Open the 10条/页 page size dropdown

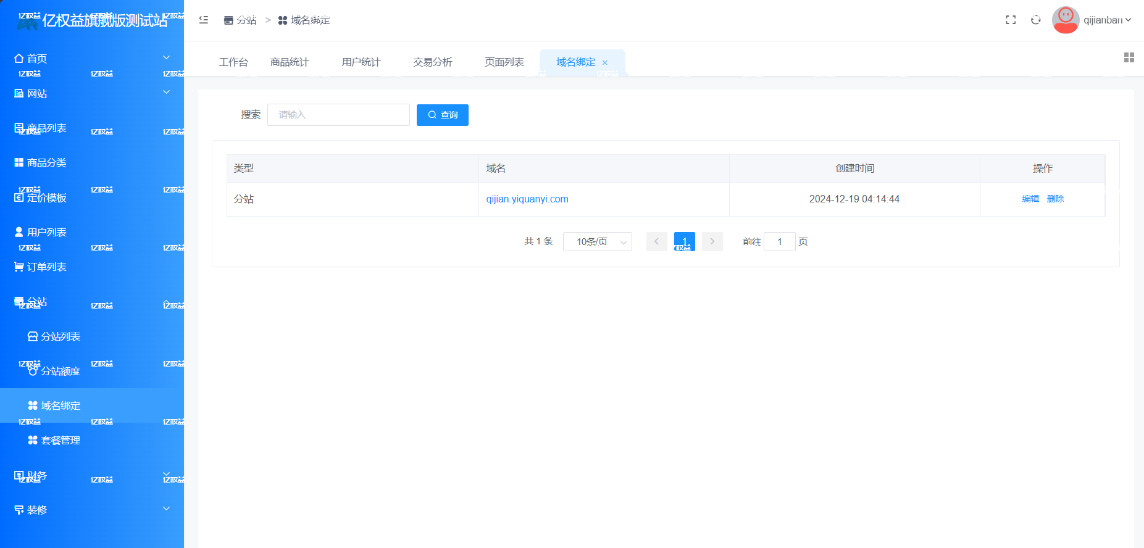click(x=597, y=241)
